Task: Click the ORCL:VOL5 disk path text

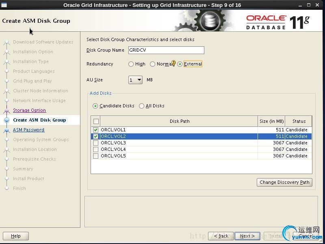Action: (x=113, y=156)
